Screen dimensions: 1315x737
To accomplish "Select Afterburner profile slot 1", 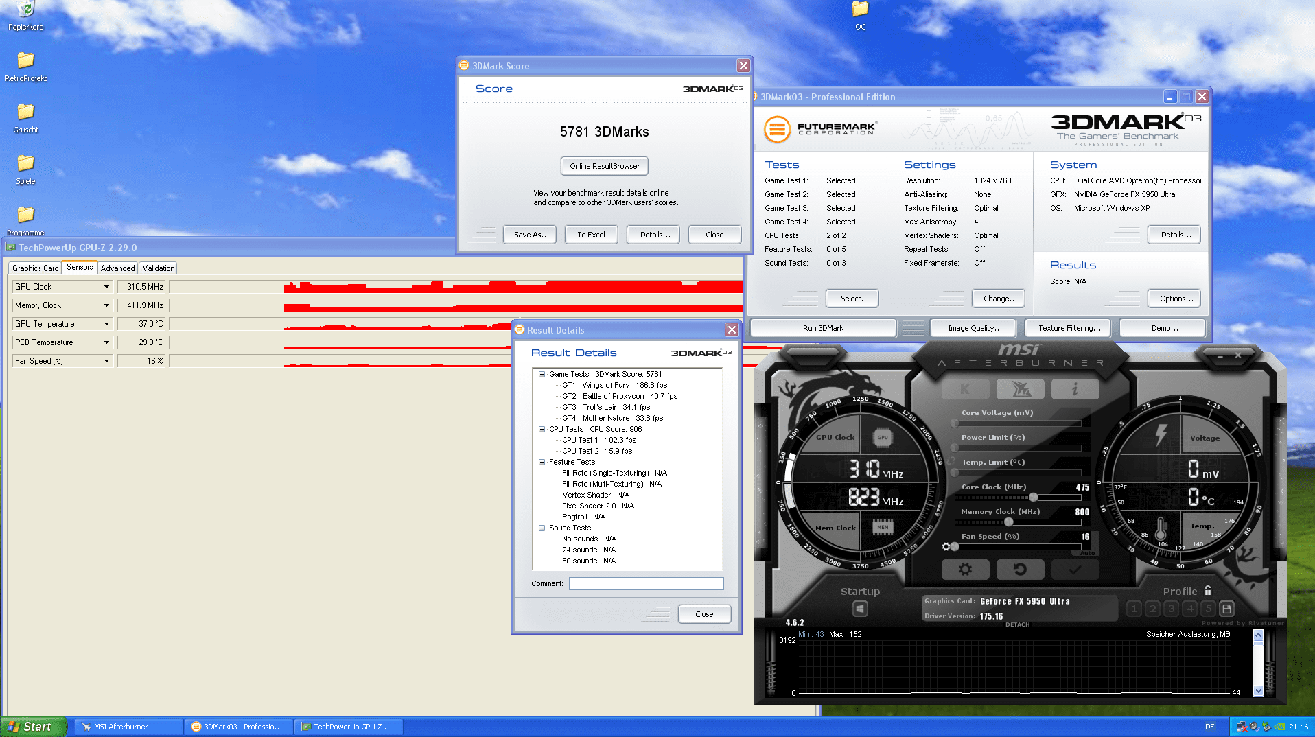I will 1134,609.
